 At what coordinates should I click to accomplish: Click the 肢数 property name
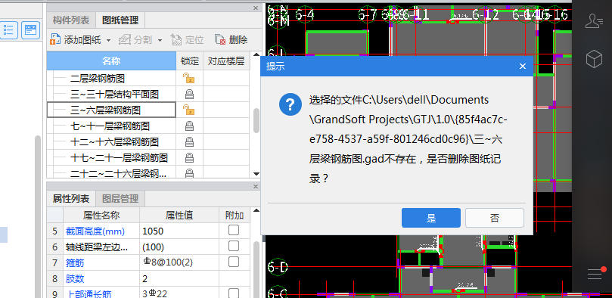[x=75, y=278]
